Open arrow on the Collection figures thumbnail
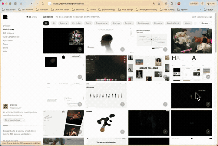The width and height of the screenshot is (218, 146). click(x=123, y=104)
